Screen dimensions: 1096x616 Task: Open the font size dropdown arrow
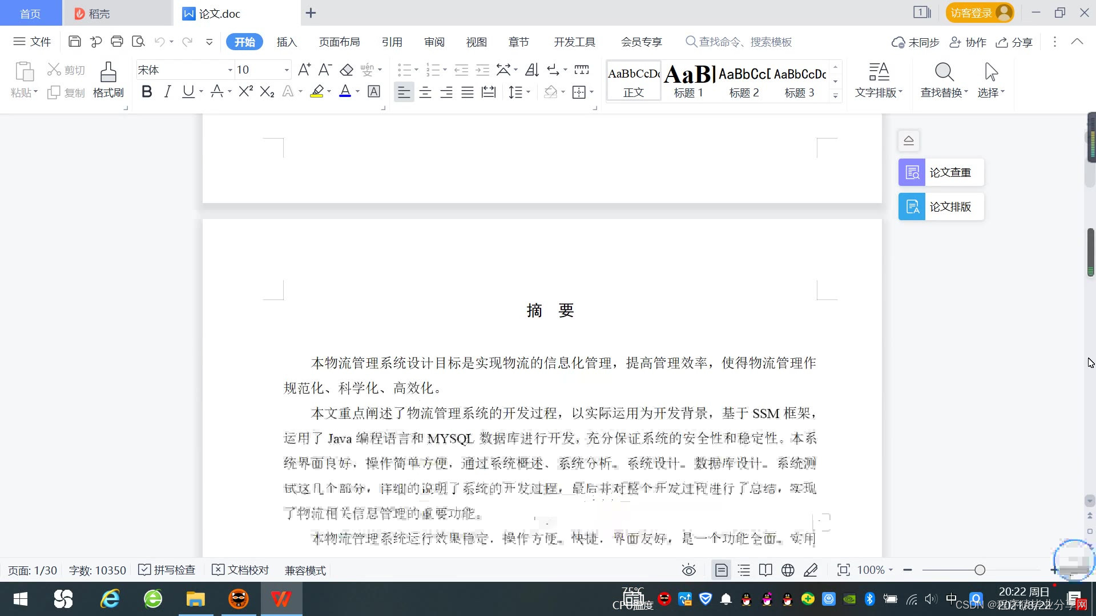tap(287, 70)
